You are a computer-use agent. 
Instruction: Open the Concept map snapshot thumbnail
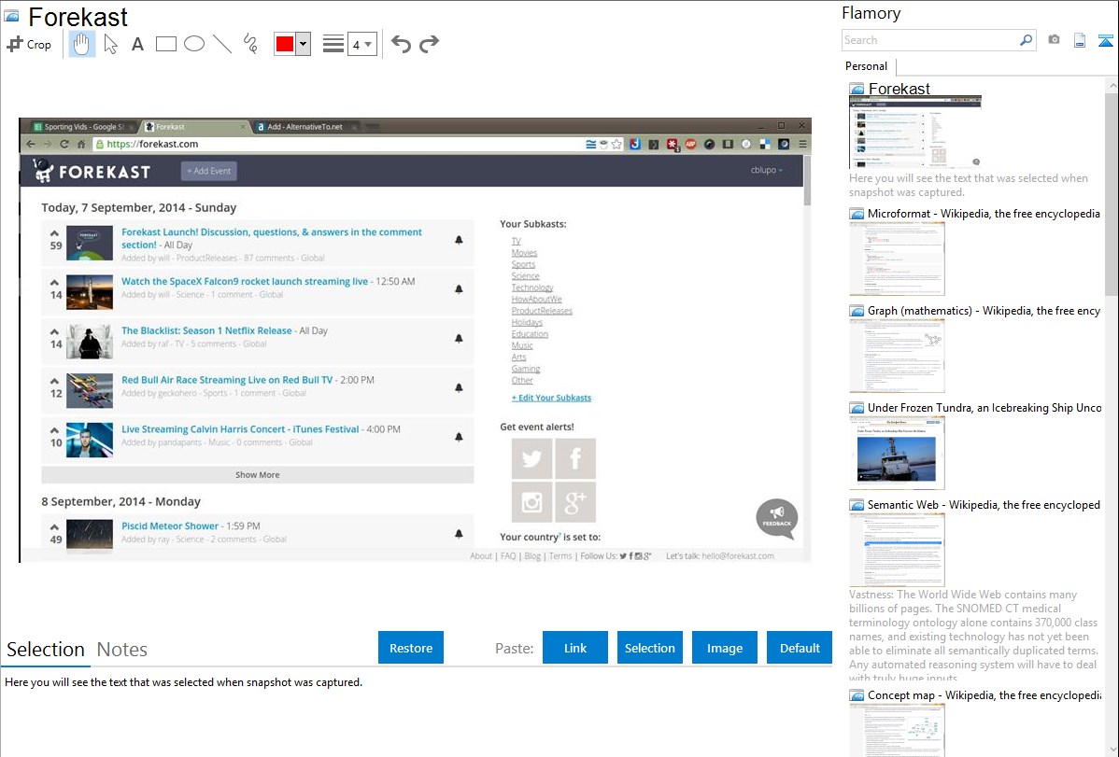897,731
